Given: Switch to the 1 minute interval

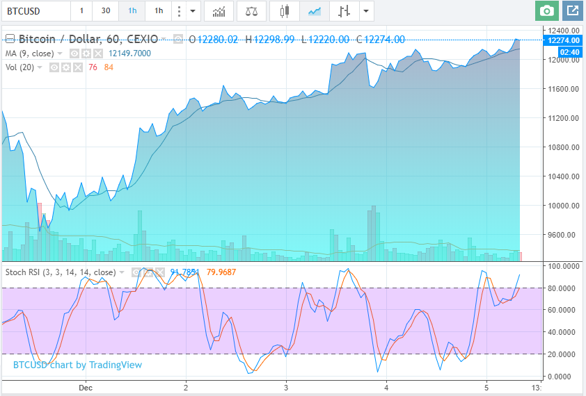Looking at the screenshot, I should tap(81, 11).
